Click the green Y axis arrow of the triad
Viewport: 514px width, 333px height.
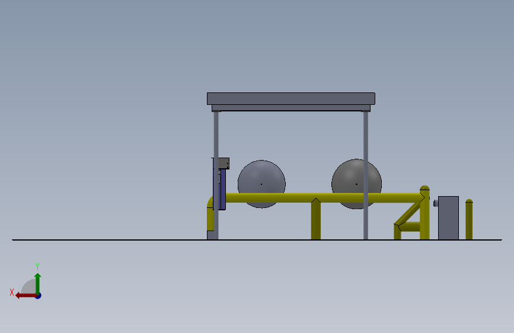[38, 284]
